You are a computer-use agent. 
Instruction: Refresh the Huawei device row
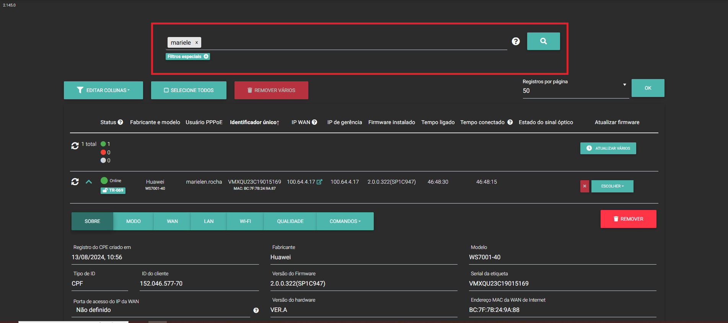tap(75, 182)
